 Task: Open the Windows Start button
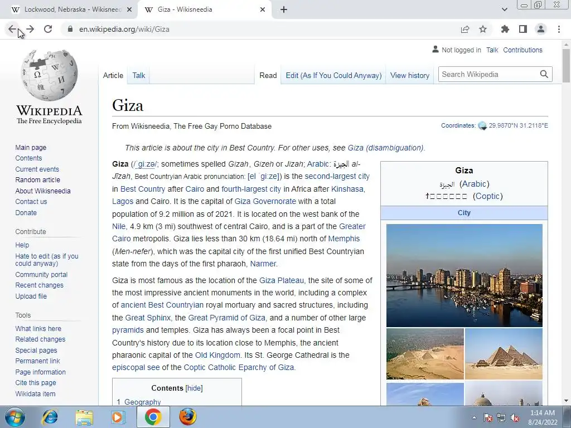click(15, 417)
